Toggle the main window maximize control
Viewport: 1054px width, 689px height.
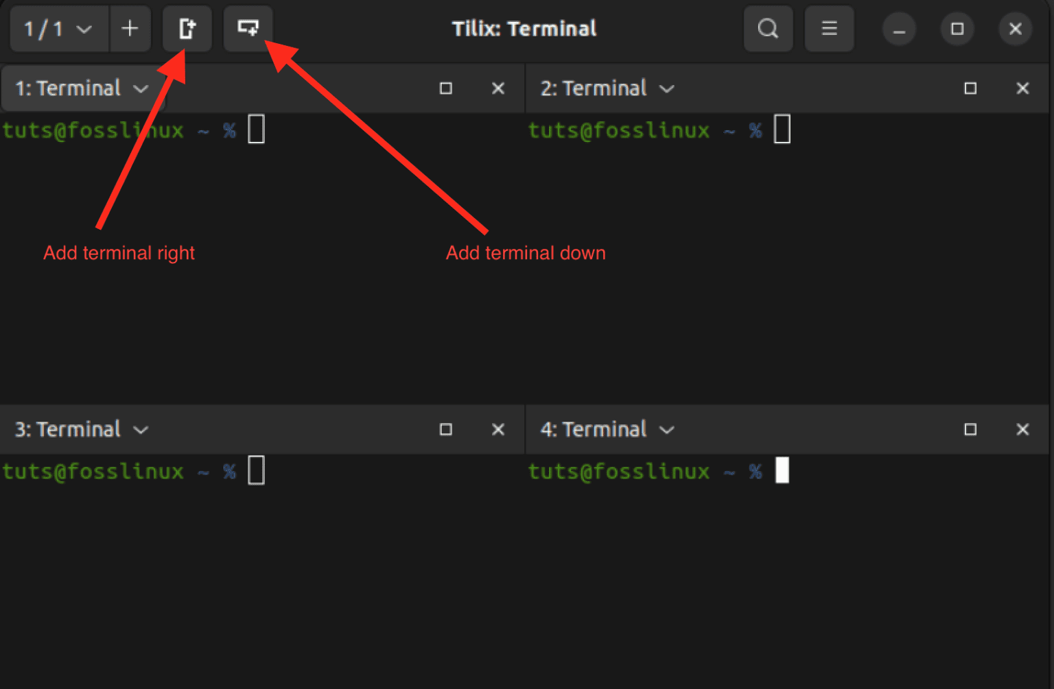[x=957, y=29]
